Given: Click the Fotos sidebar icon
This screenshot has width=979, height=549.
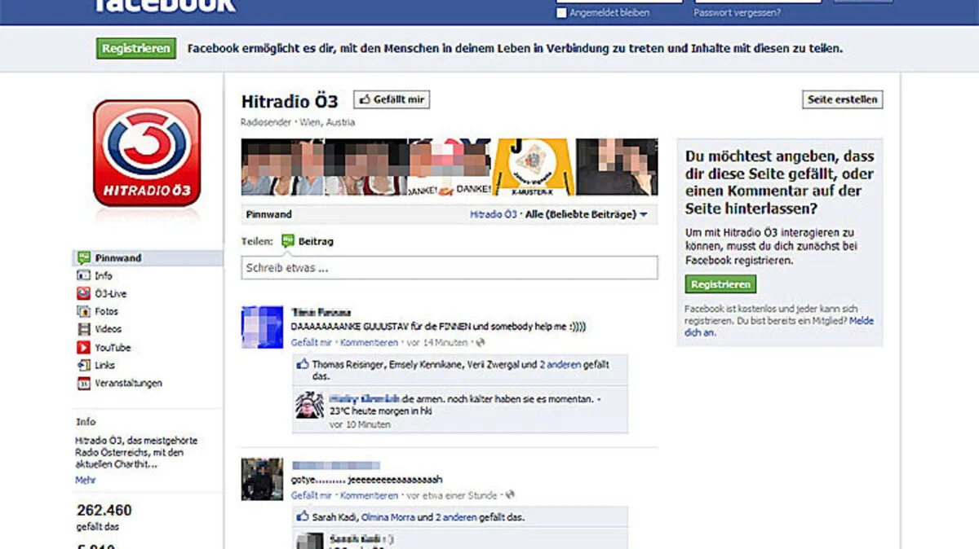Looking at the screenshot, I should tap(83, 312).
